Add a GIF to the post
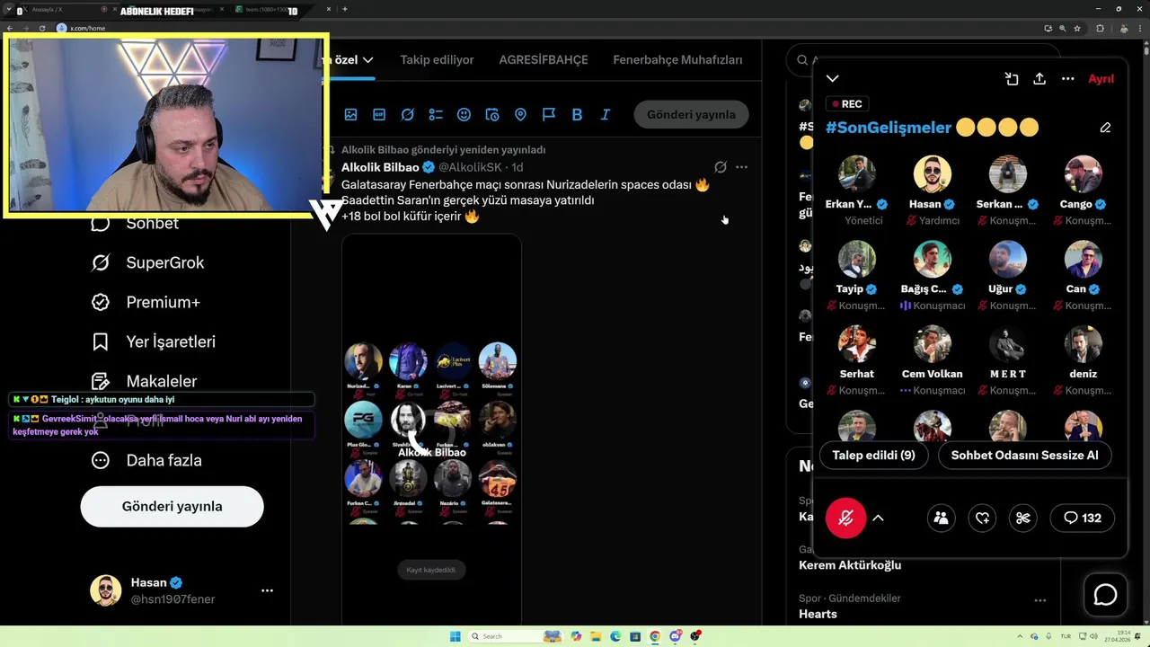Screen dimensions: 1150x647 tap(379, 115)
